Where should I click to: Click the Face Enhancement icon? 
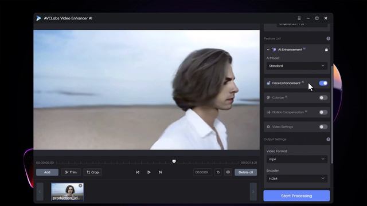coord(268,83)
